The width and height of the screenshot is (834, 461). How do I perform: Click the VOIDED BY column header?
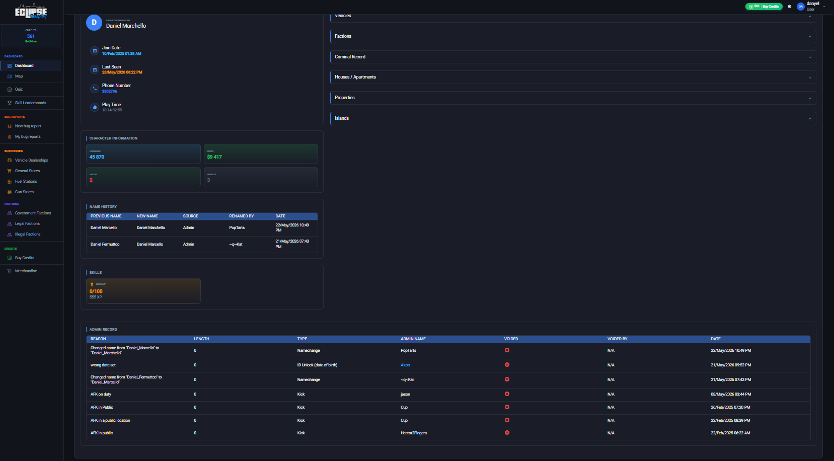click(618, 339)
